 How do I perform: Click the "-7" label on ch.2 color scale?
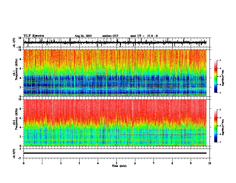[220, 142]
